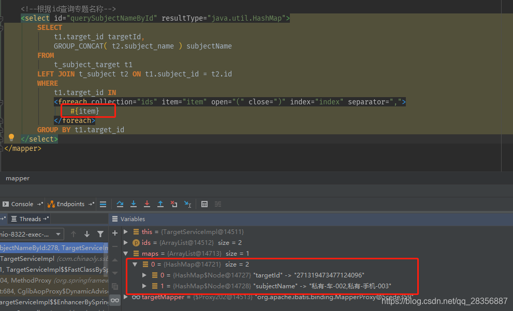Expand the HashMap$Node@14728 subjectName entry
The width and height of the screenshot is (513, 311).
(x=144, y=286)
